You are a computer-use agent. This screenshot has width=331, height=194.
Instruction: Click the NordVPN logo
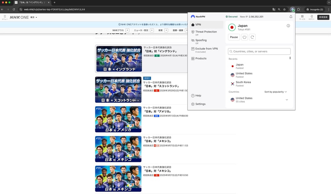coord(198,17)
